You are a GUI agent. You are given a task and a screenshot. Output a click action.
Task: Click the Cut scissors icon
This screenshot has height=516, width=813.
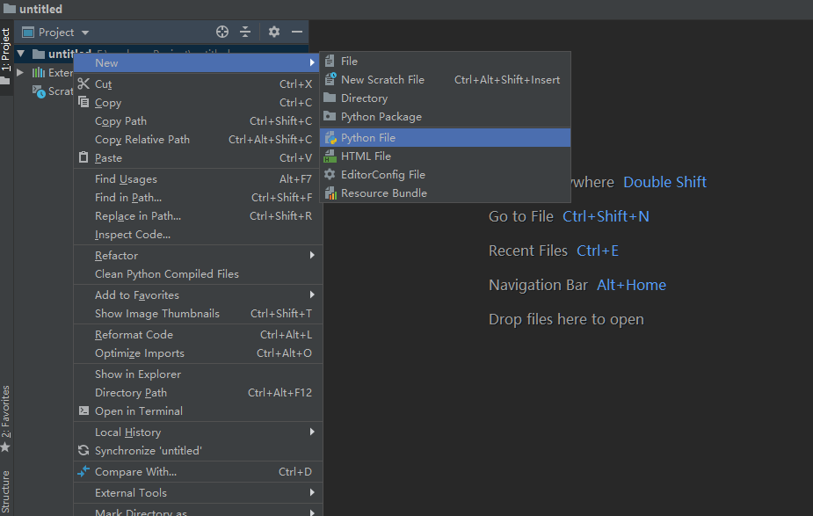point(83,84)
